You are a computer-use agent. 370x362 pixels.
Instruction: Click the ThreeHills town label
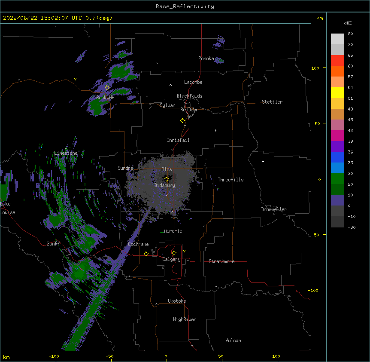pos(230,180)
